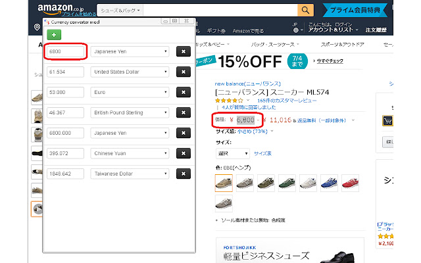The width and height of the screenshot is (421, 263).
Task: Click the ¥ 11,016 price text
Action: coord(277,120)
